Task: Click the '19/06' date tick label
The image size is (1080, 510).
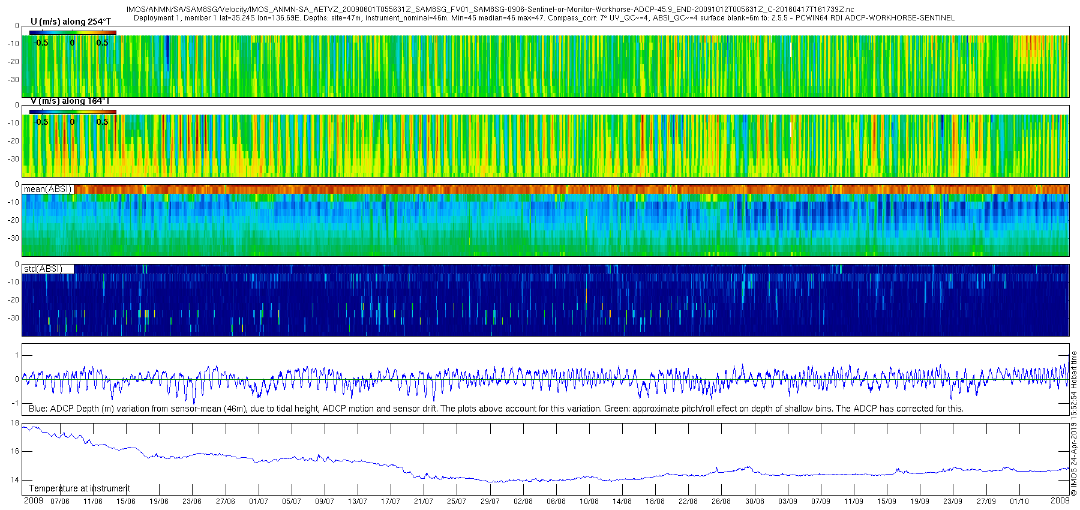Action: pyautogui.click(x=159, y=502)
